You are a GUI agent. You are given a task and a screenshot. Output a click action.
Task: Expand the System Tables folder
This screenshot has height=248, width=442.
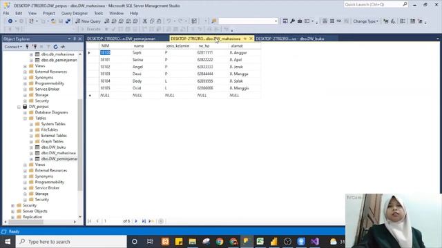[31, 124]
